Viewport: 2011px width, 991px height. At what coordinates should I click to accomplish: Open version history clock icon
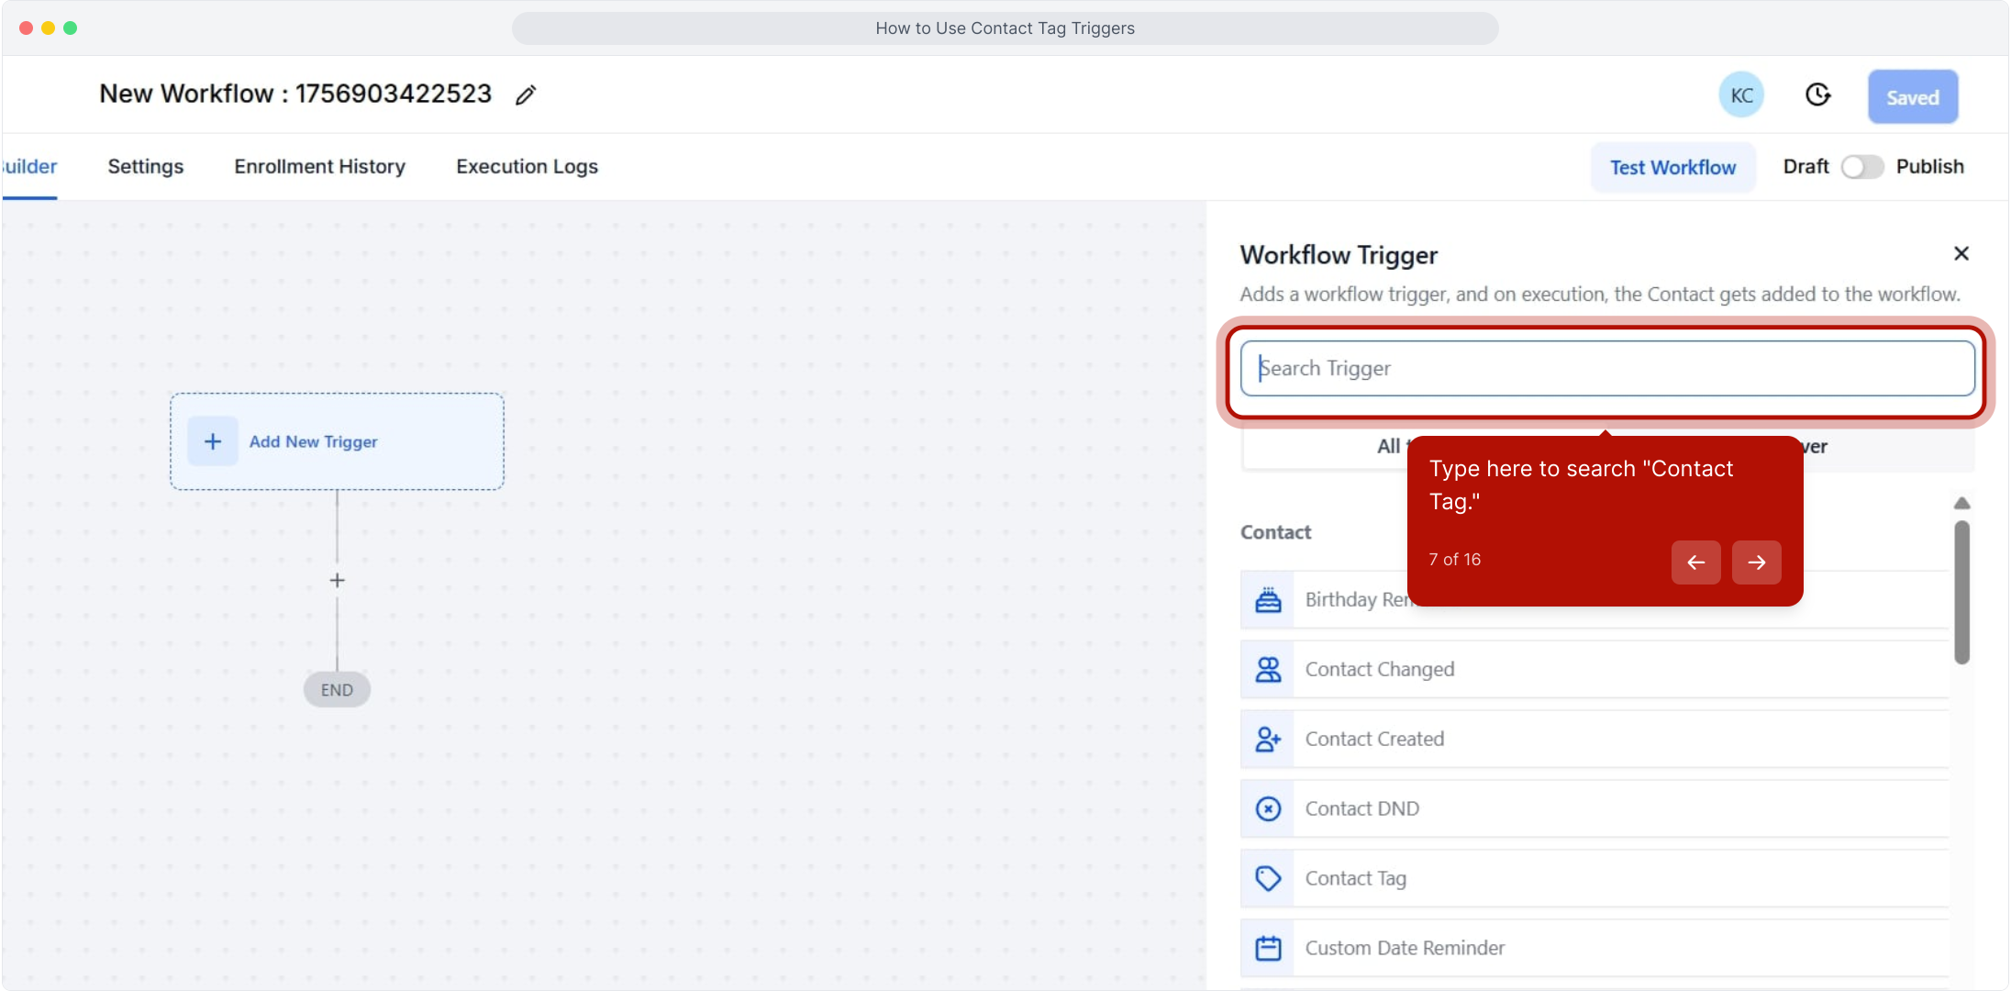(x=1817, y=95)
